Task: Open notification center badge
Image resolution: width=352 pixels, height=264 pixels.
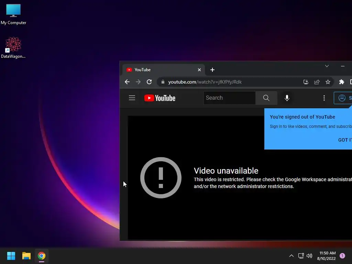Action: coord(342,256)
